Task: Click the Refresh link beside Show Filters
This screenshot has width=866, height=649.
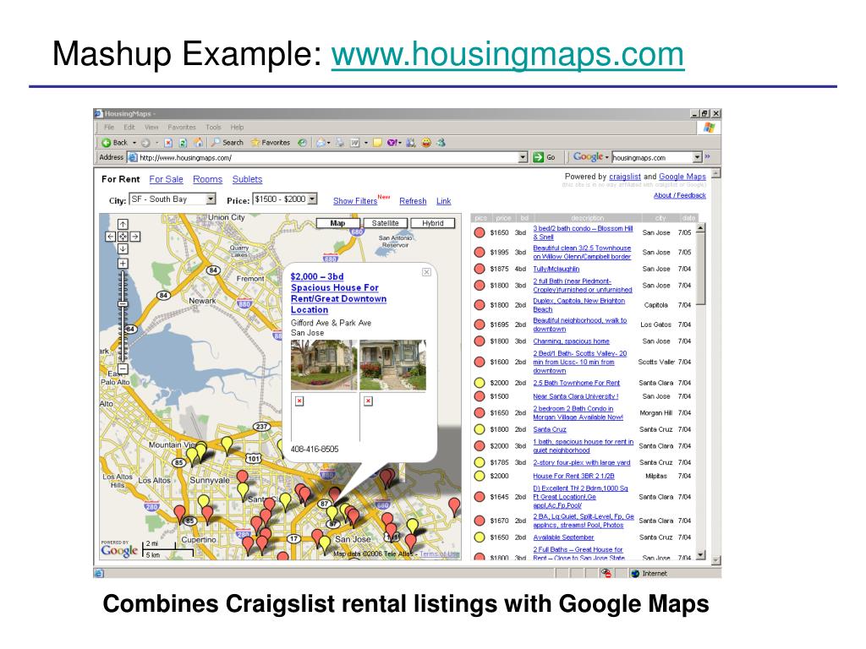Action: point(413,201)
